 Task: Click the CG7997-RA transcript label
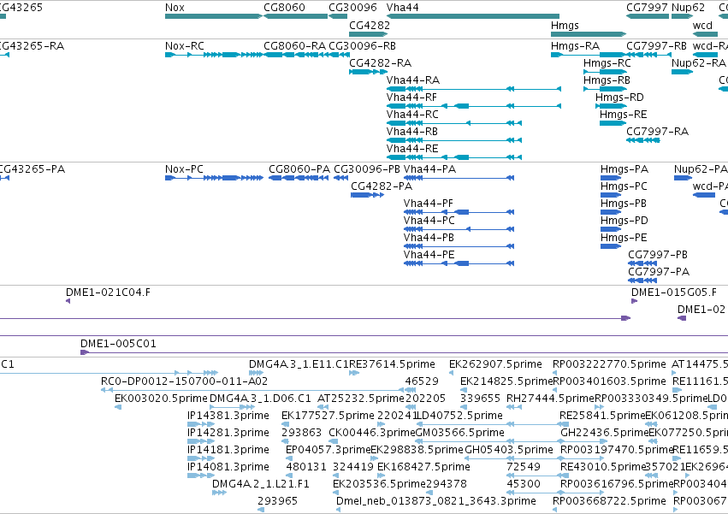(658, 132)
